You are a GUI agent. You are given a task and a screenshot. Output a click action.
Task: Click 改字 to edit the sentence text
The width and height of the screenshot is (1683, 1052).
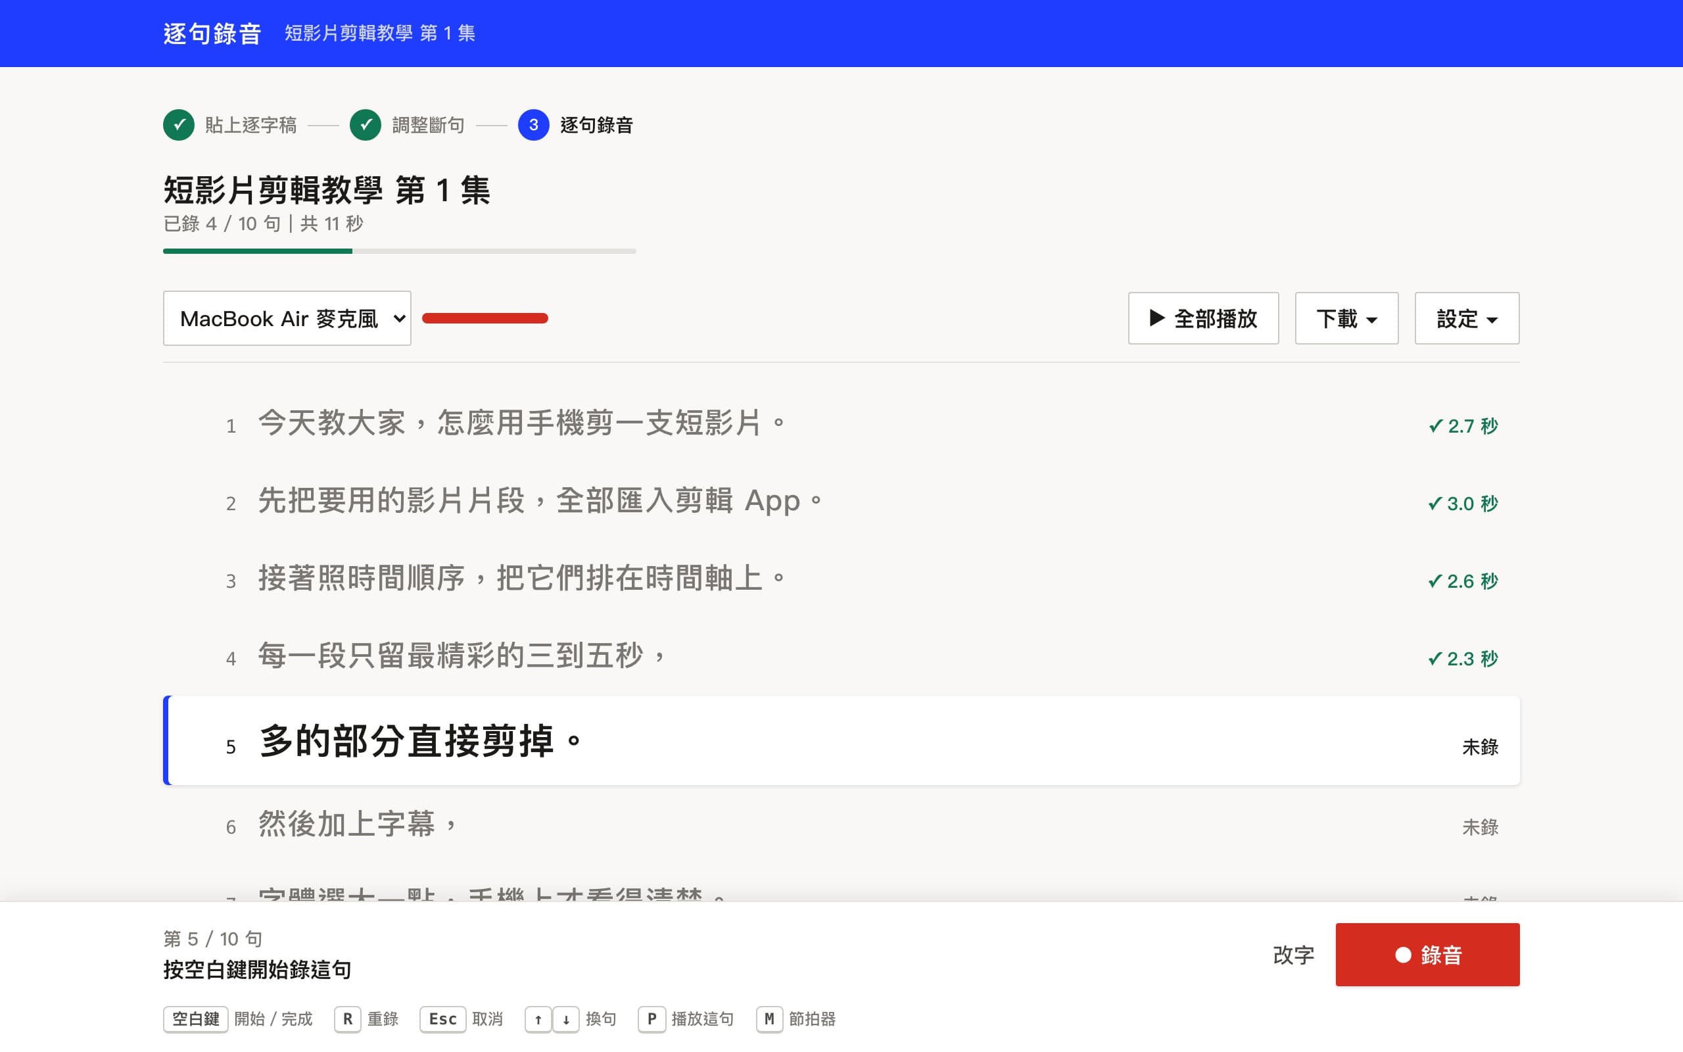[x=1294, y=955]
